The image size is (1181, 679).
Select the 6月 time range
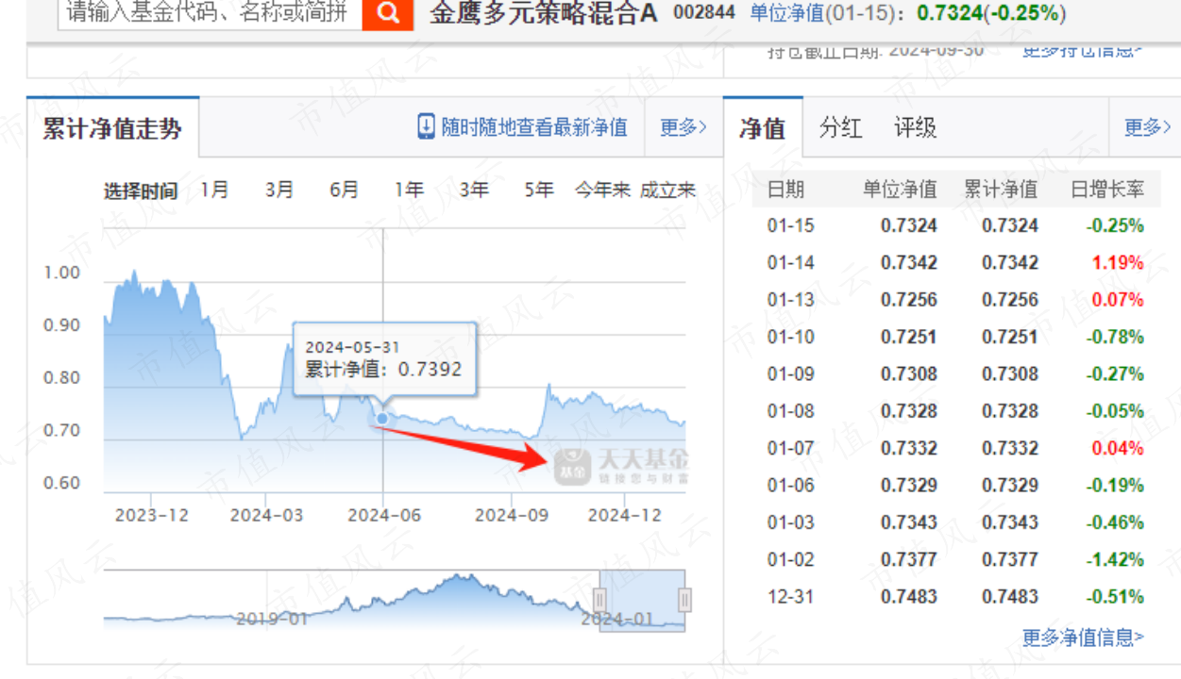point(345,190)
